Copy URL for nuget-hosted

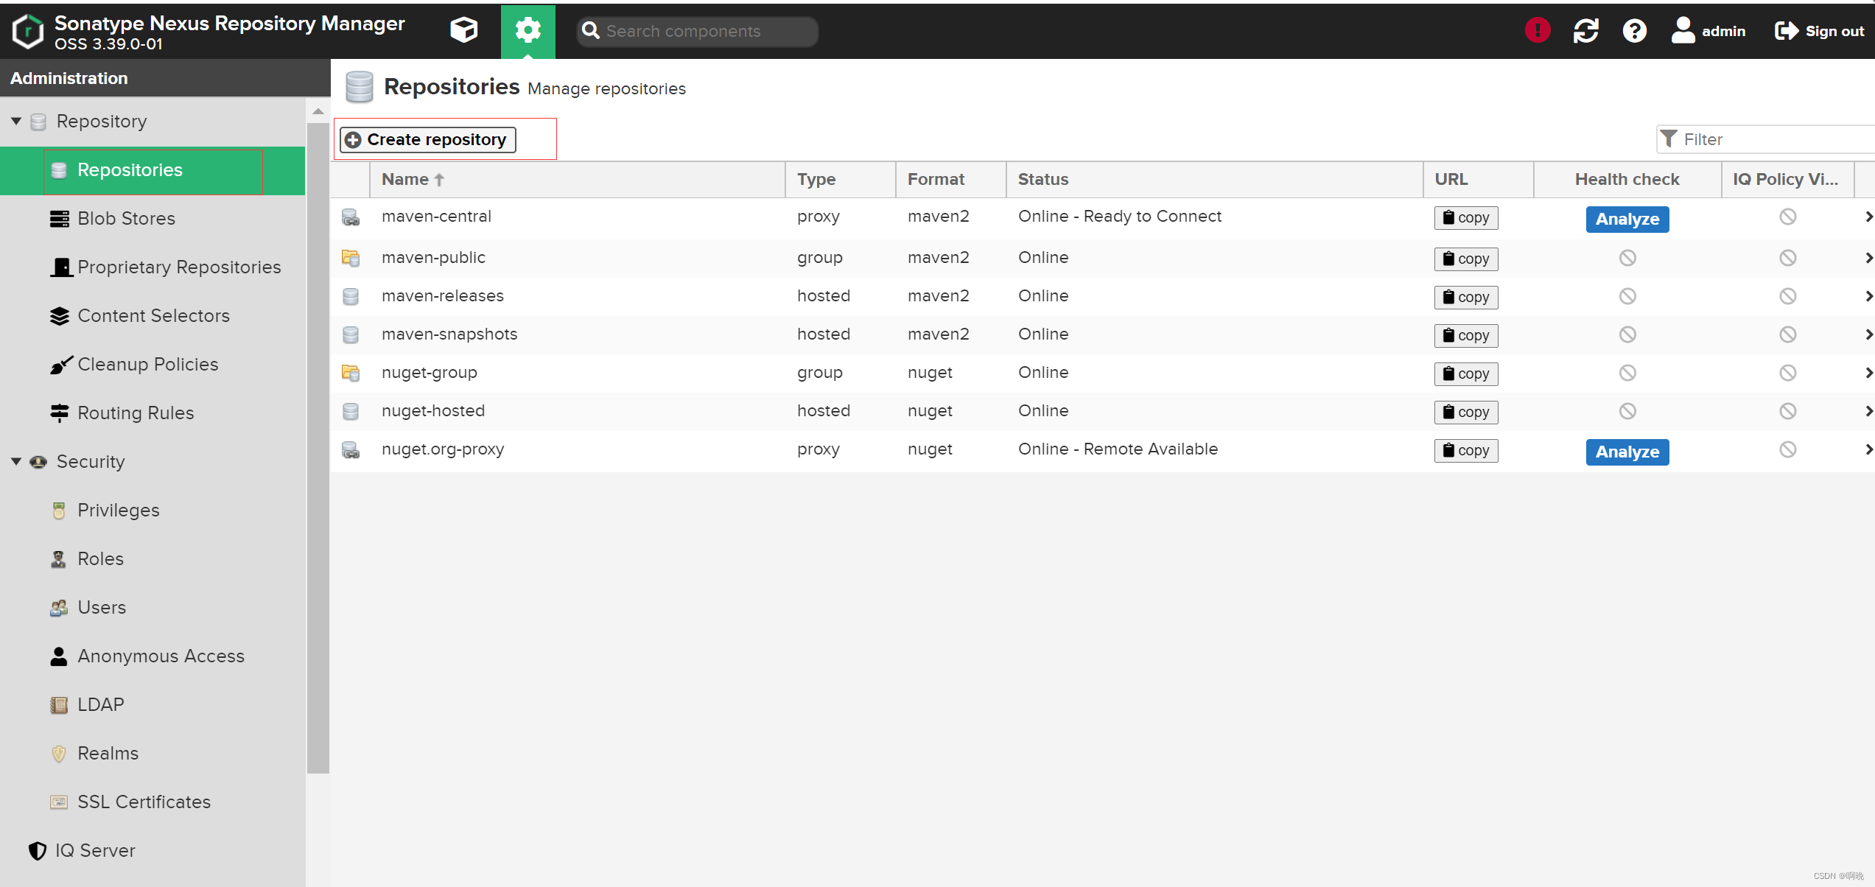[1466, 413]
